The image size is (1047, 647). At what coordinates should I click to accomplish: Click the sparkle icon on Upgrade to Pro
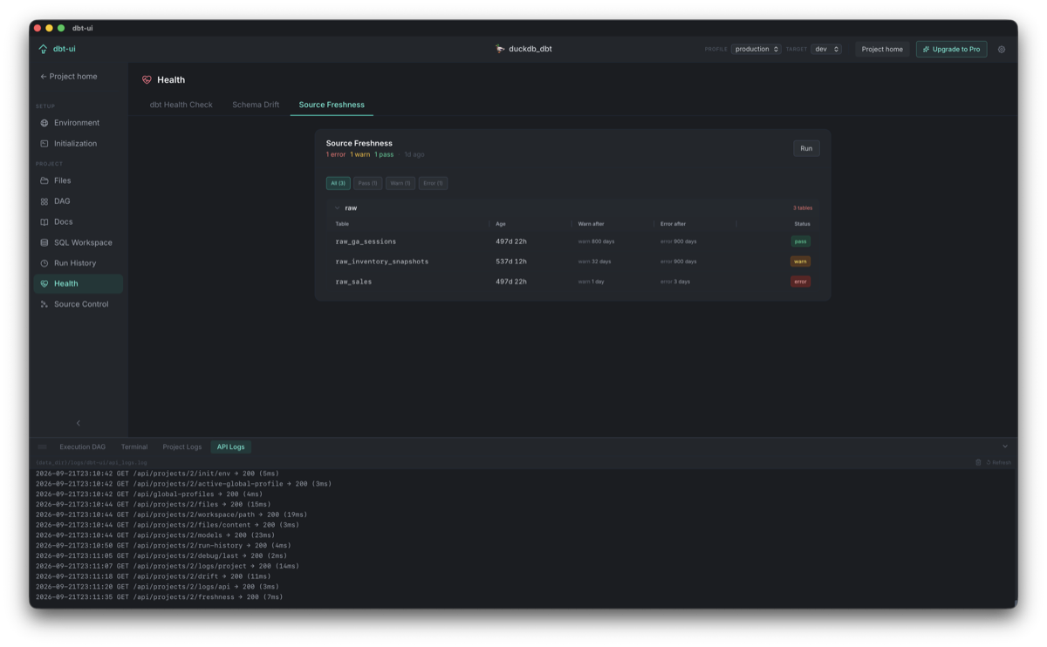[927, 50]
